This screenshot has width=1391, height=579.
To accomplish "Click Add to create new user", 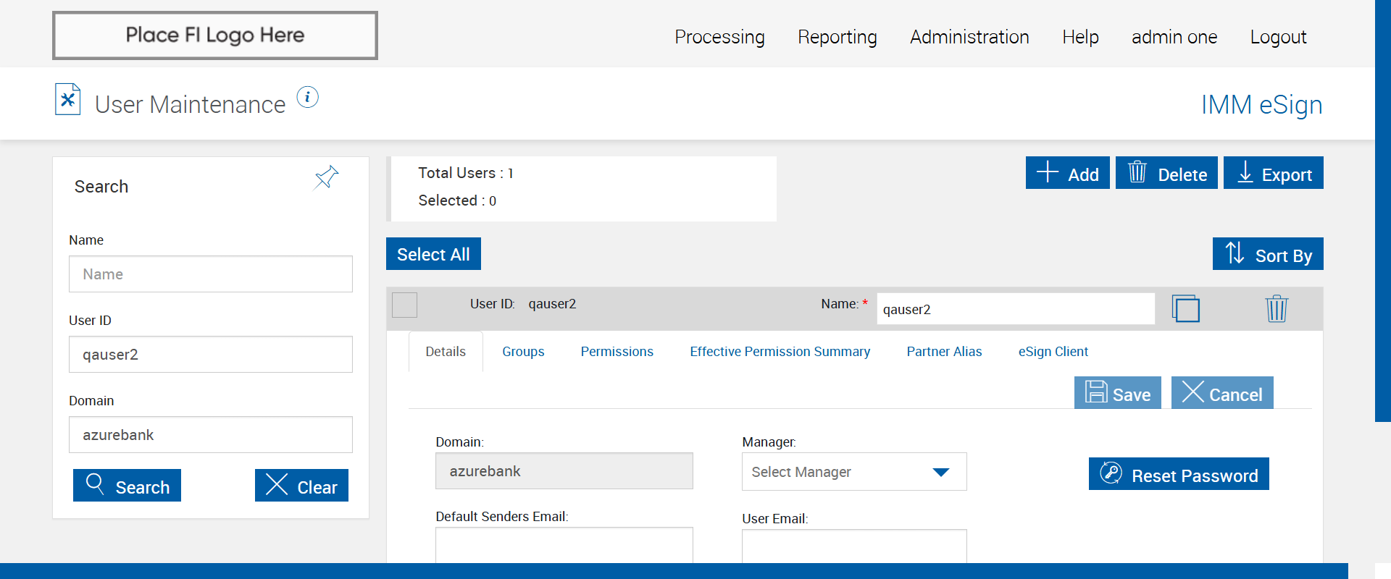I will [x=1067, y=174].
